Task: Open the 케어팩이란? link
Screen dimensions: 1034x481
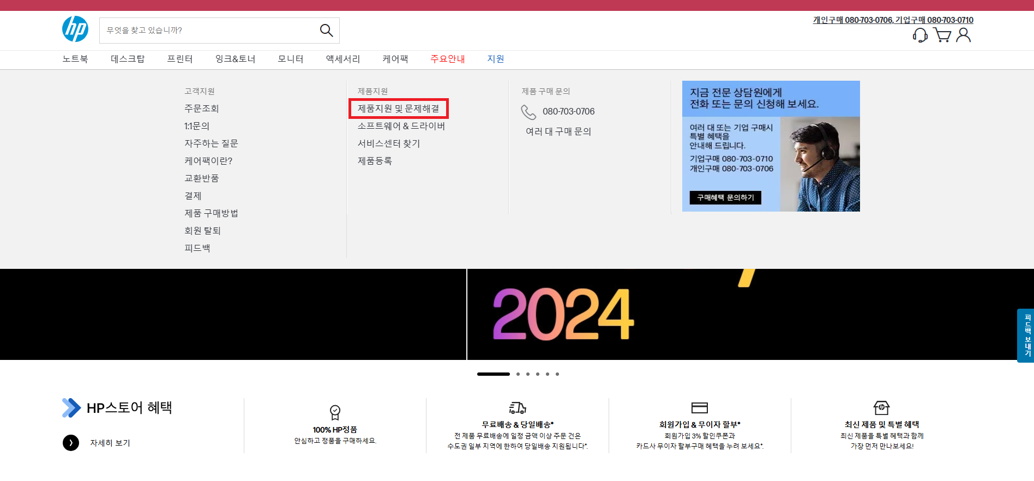Action: [208, 161]
